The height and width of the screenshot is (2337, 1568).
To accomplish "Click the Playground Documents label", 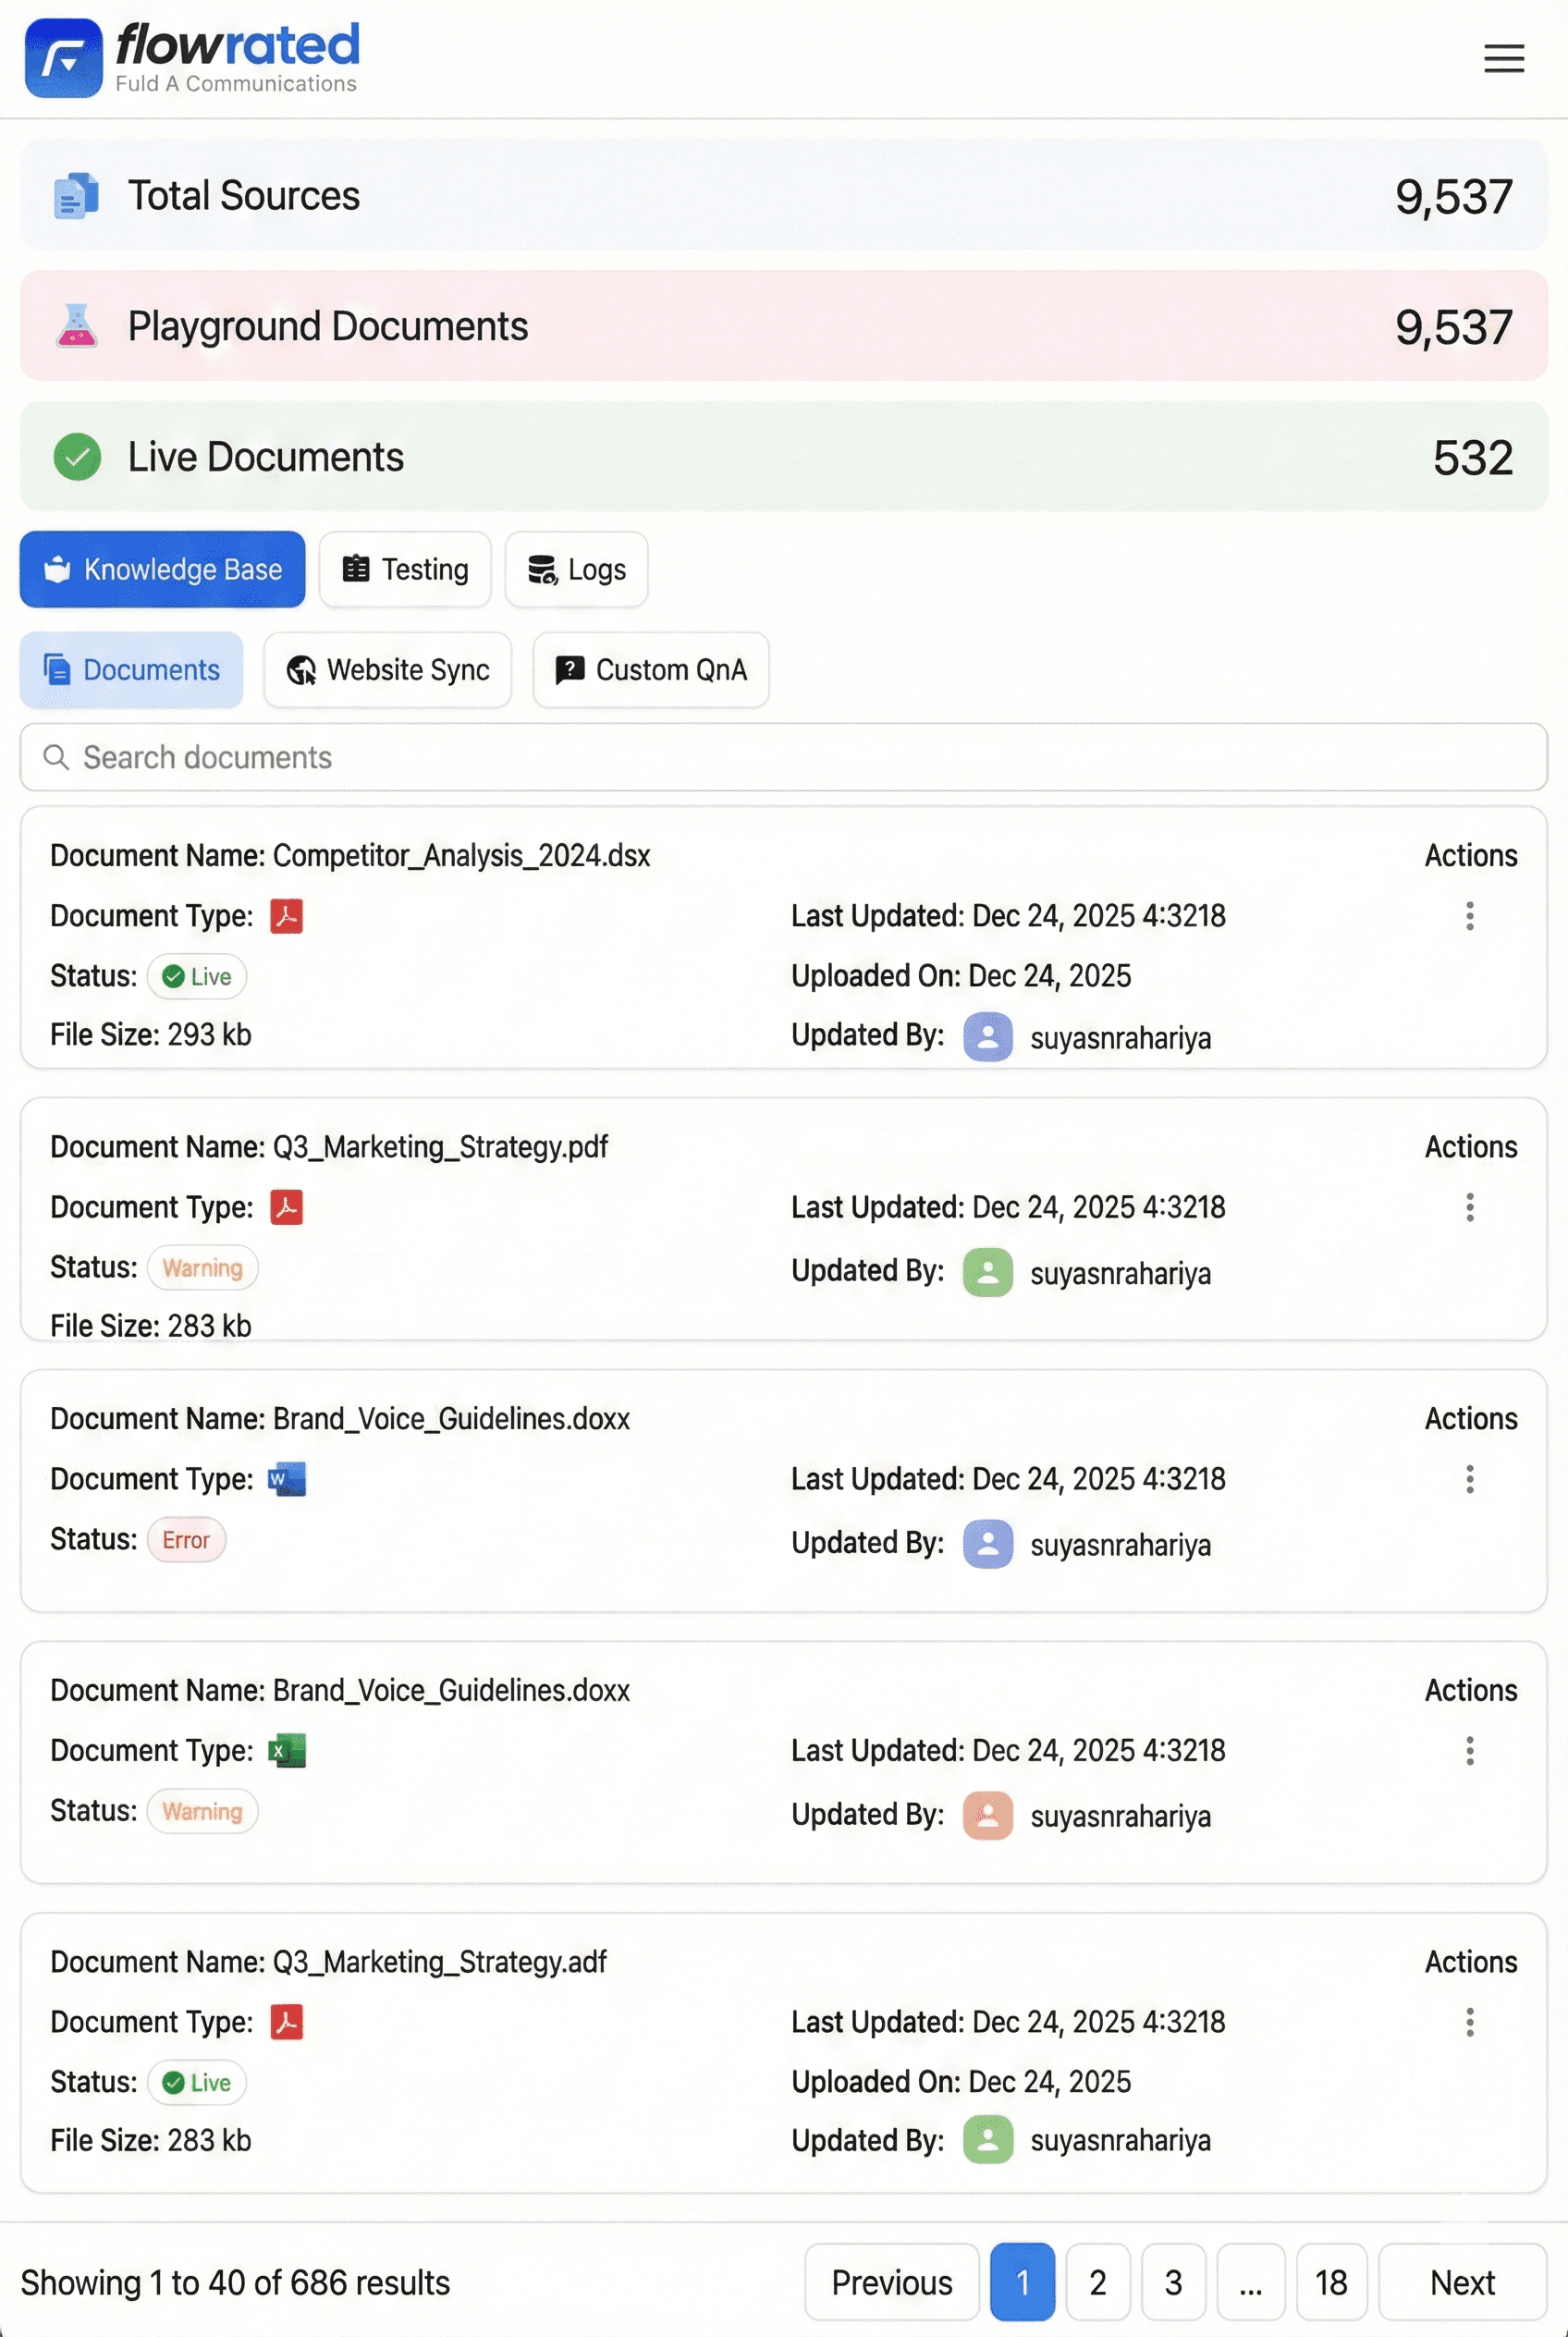I will click(x=328, y=326).
